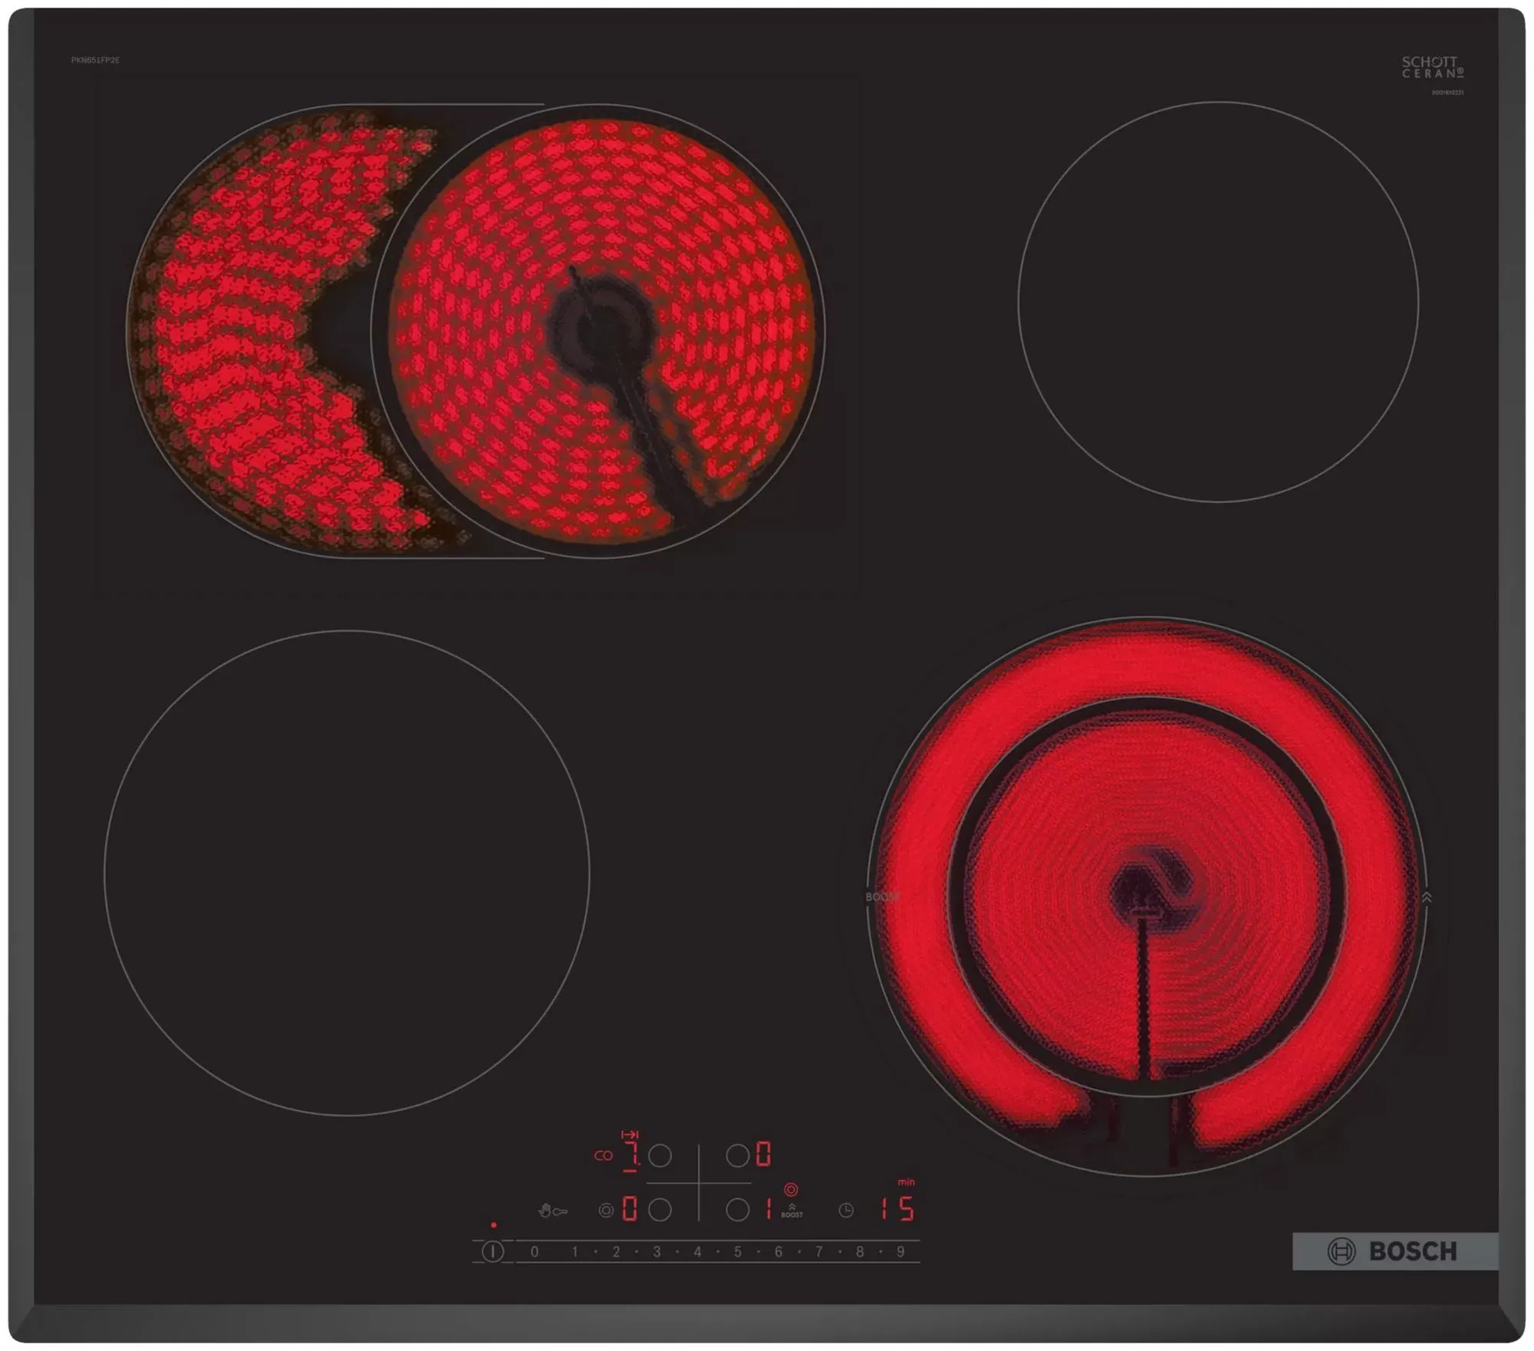Click the chevron mark beside right burner

[x=1426, y=896]
